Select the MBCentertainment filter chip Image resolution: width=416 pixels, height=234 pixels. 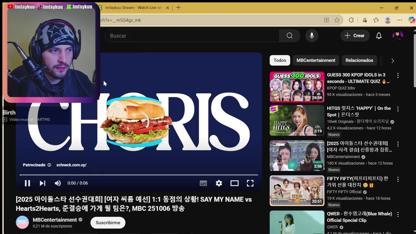click(x=316, y=60)
